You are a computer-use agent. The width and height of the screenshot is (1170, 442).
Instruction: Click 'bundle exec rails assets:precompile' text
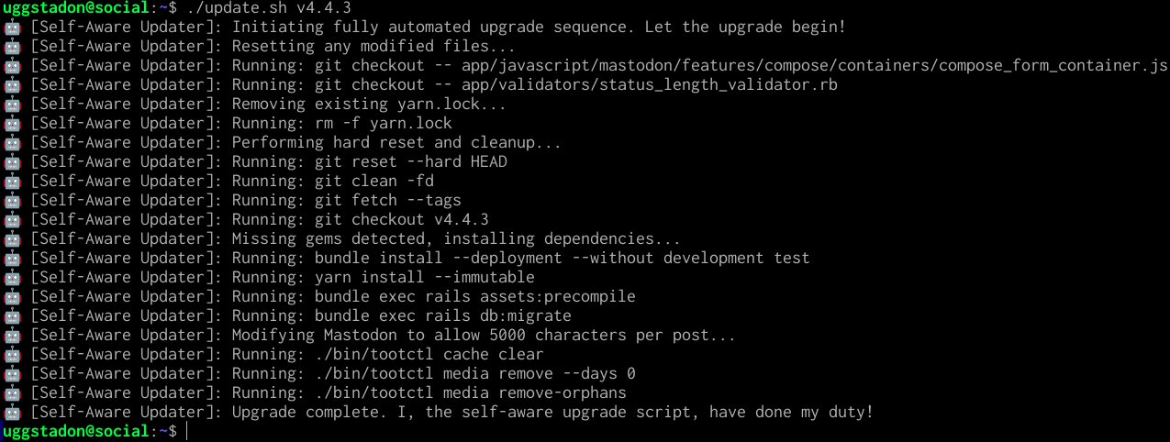[x=475, y=297]
